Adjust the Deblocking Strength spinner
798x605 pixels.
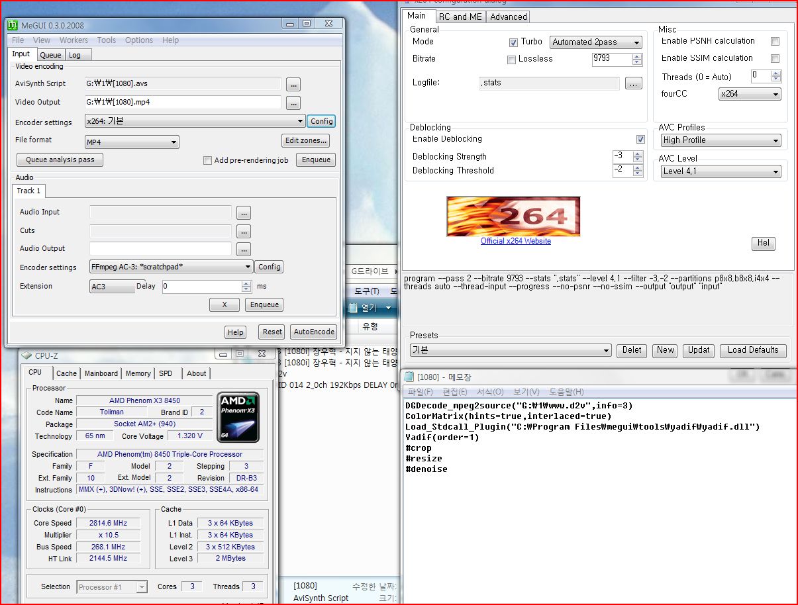point(637,157)
